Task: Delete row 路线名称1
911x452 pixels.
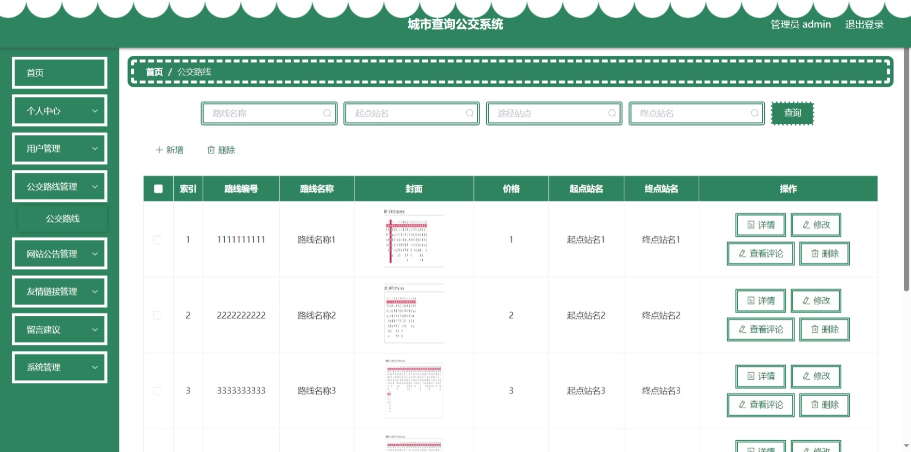Action: [825, 254]
